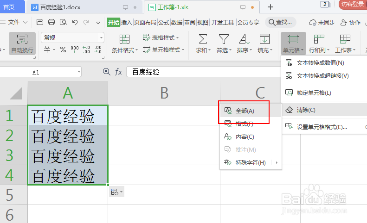Open Print Preview icon

click(x=63, y=22)
